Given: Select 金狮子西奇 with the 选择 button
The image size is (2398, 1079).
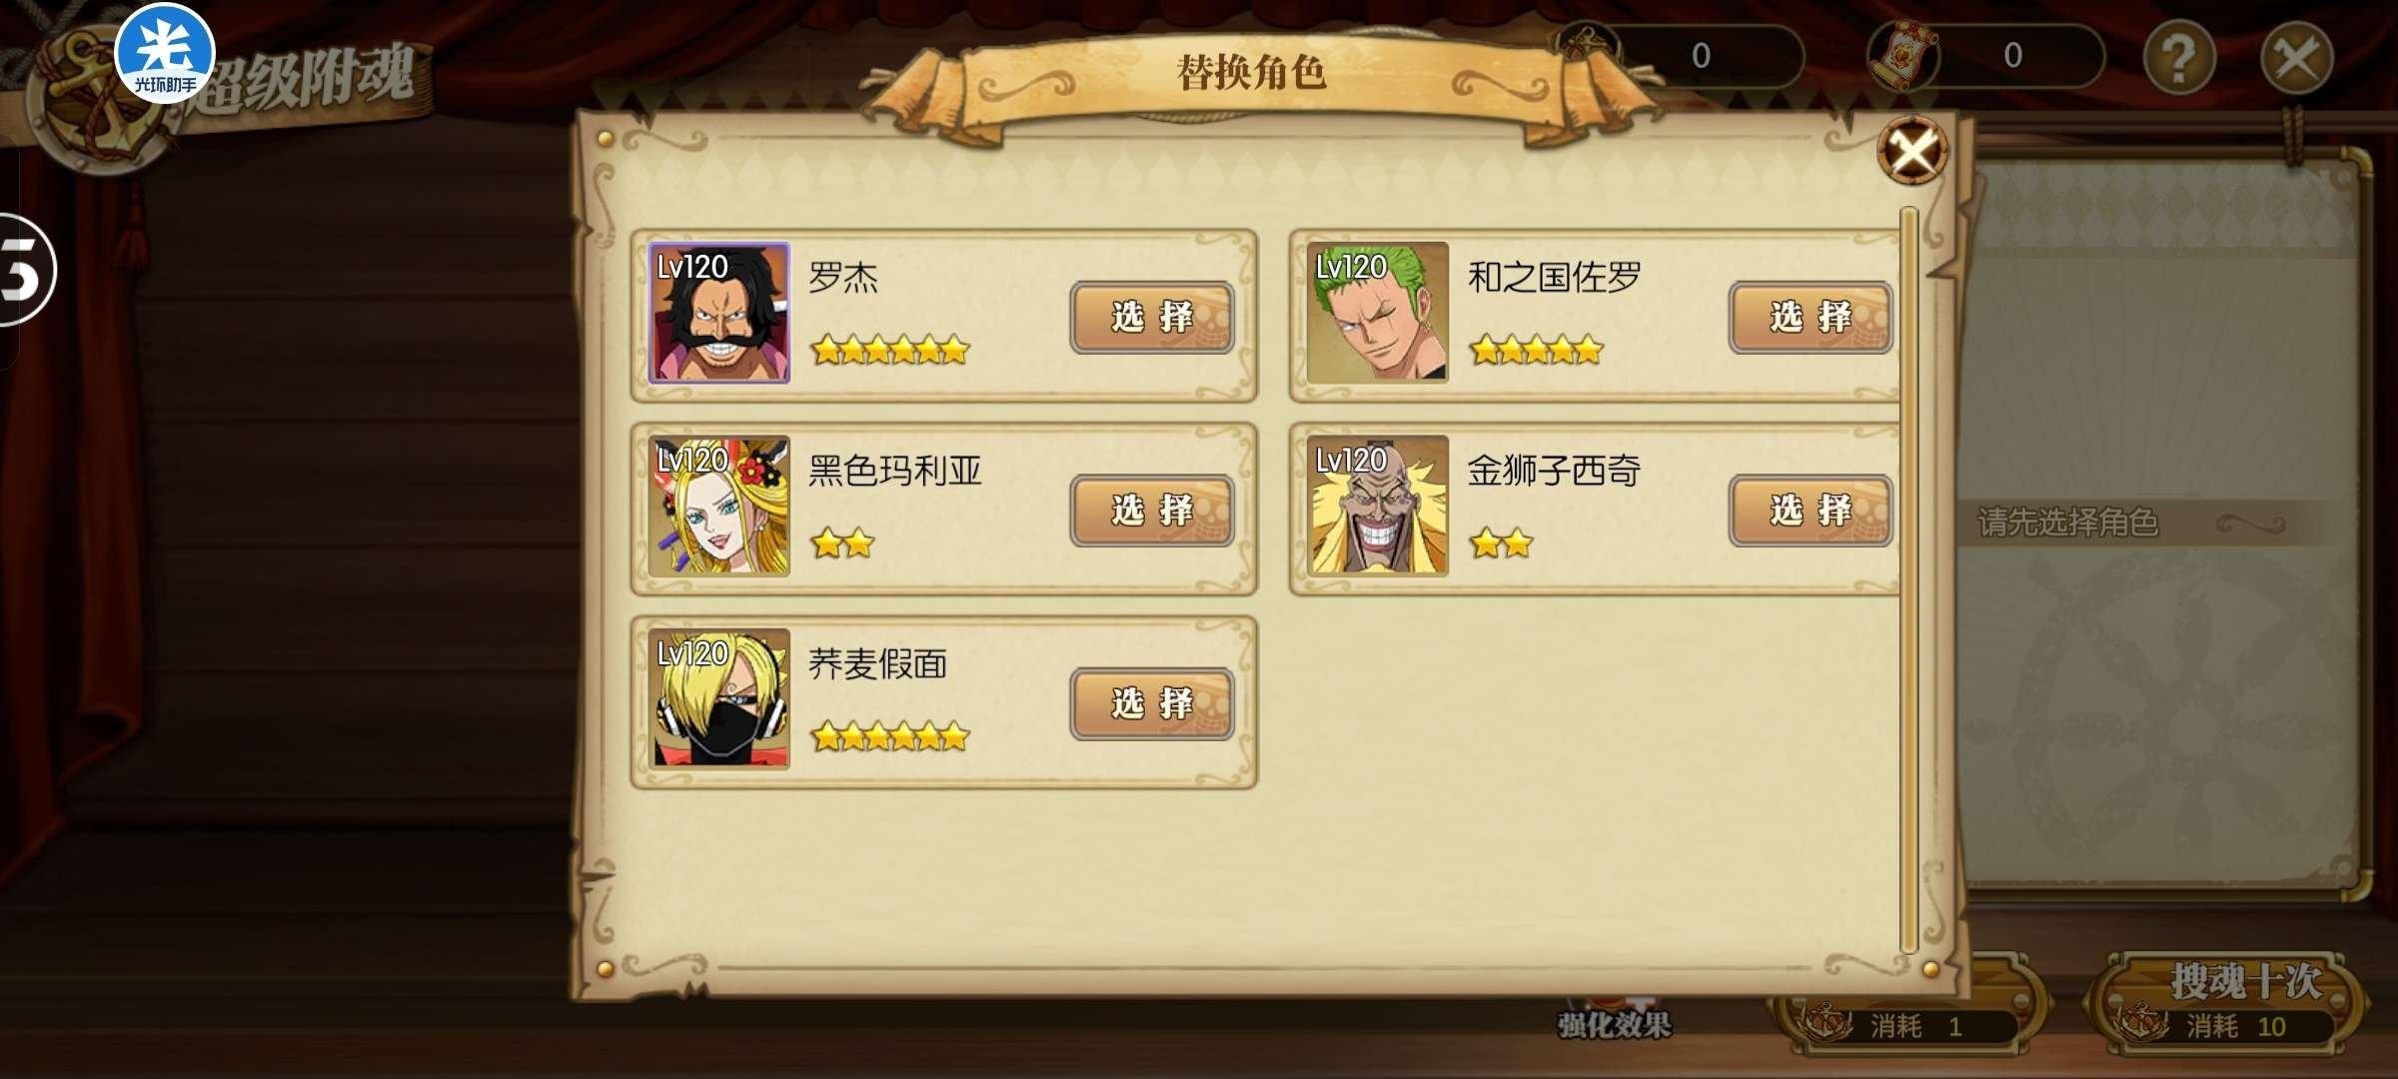Looking at the screenshot, I should [1810, 511].
